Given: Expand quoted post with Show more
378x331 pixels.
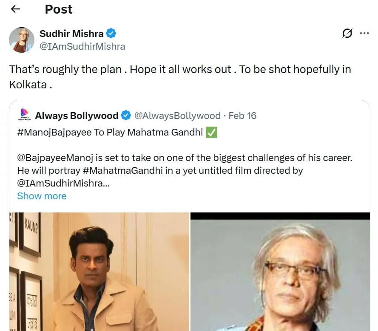Looking at the screenshot, I should (42, 196).
